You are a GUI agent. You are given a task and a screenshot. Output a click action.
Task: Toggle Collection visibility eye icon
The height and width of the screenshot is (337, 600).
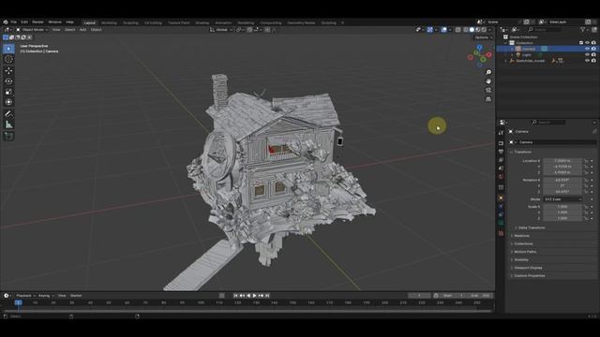pos(588,43)
